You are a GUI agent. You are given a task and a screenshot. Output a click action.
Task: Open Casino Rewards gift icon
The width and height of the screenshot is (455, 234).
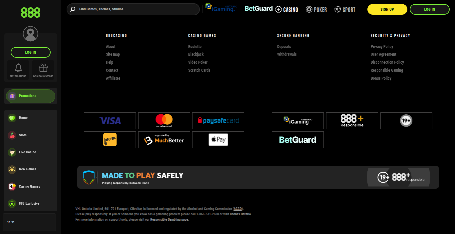(x=43, y=68)
